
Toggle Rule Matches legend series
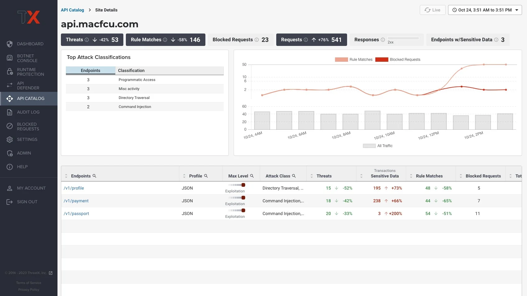click(354, 60)
